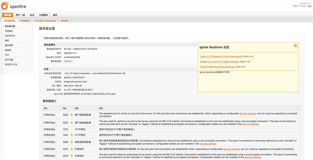
Task: Open the 插件 tab
Action: pos(55,15)
